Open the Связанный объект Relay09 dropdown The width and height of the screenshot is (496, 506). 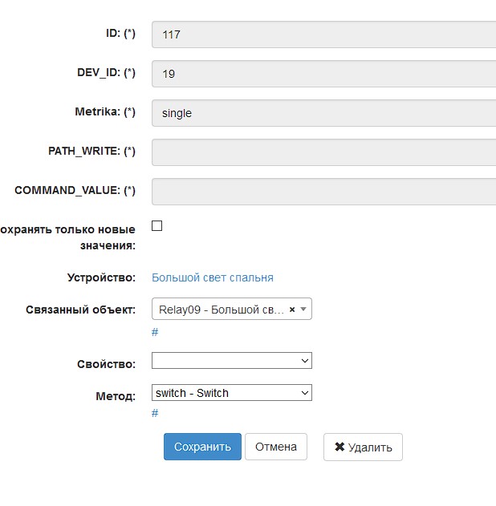pyautogui.click(x=225, y=310)
